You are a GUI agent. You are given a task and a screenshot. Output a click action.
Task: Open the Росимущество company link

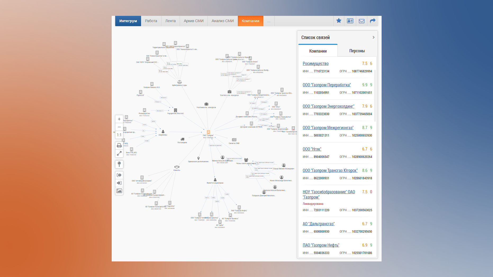[x=315, y=64]
